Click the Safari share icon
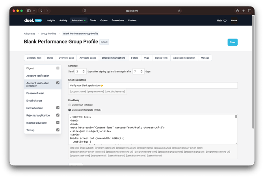 (x=237, y=11)
